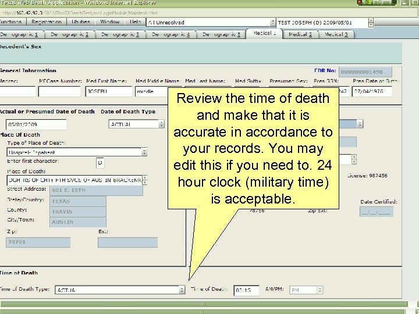
Task: Open the Window menu
Action: (x=110, y=22)
